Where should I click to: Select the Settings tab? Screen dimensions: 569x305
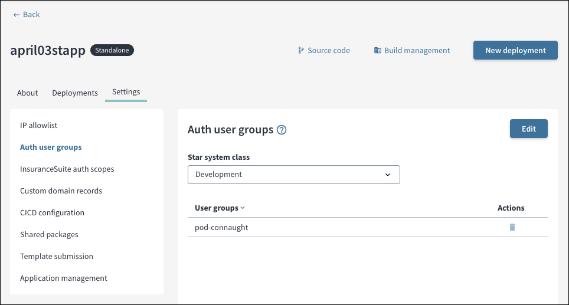(126, 92)
